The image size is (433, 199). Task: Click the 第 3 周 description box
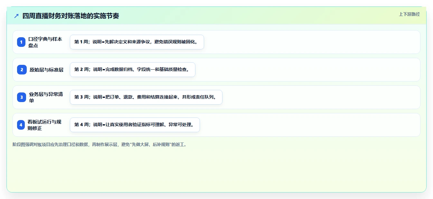pos(146,97)
